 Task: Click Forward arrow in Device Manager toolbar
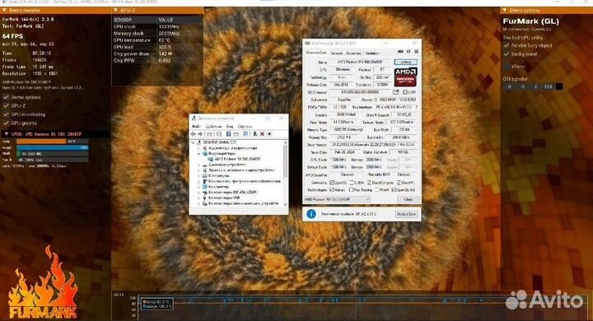coord(200,134)
